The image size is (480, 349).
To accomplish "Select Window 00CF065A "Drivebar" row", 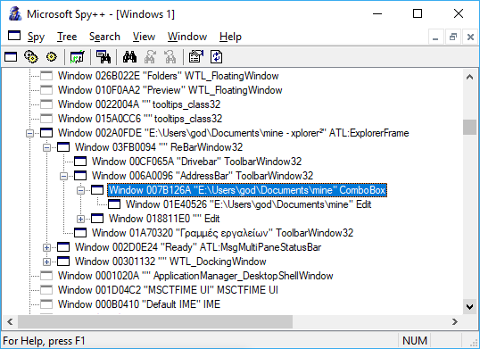I will pos(196,162).
